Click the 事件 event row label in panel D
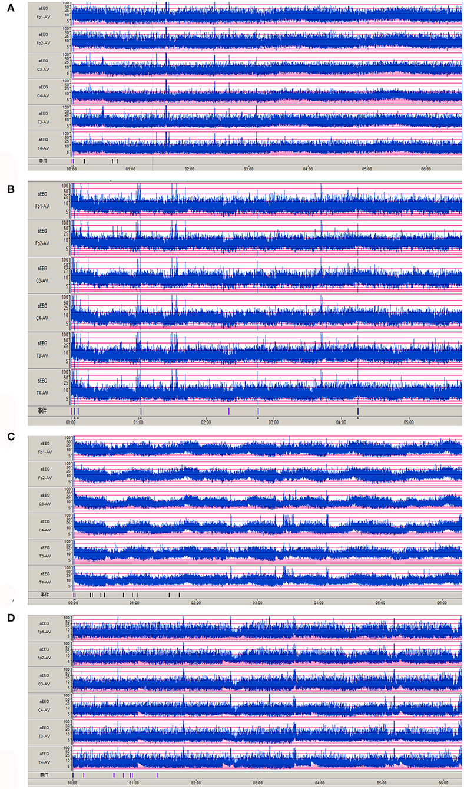Screen dimensions: 464x789 (x=44, y=774)
